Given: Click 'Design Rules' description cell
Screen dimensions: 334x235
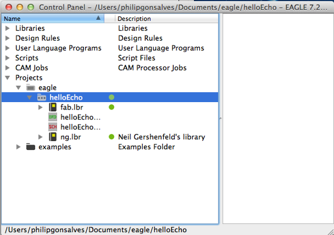Looking at the screenshot, I should tap(140, 38).
